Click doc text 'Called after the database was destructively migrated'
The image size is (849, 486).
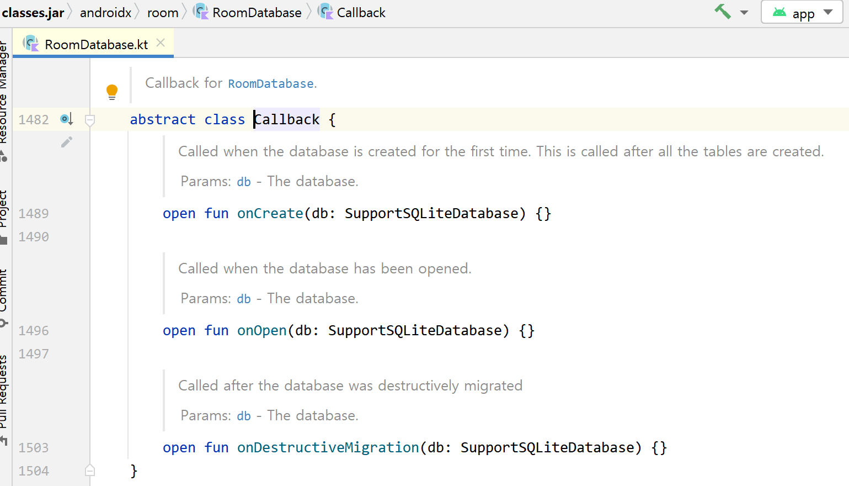coord(350,385)
